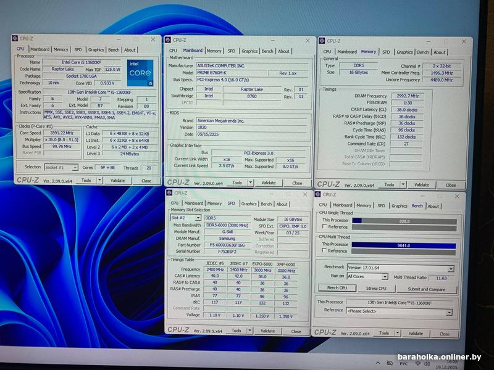494x370 pixels.
Task: Click CPU-Z title icon in Bench window
Action: pyautogui.click(x=318, y=194)
